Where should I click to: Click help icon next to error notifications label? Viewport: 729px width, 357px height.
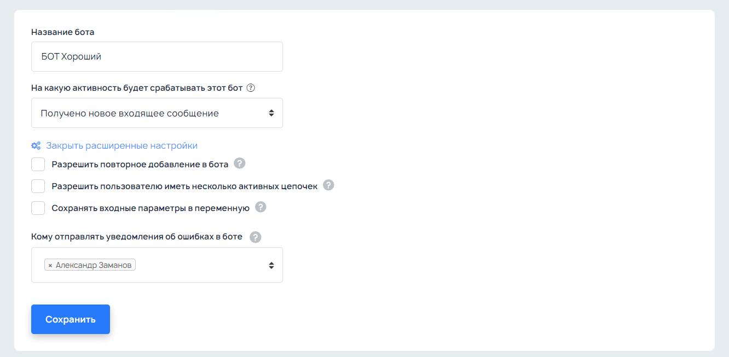pos(255,237)
